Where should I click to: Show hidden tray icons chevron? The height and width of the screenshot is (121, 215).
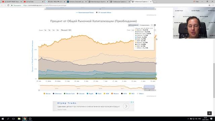pyautogui.click(x=188, y=119)
